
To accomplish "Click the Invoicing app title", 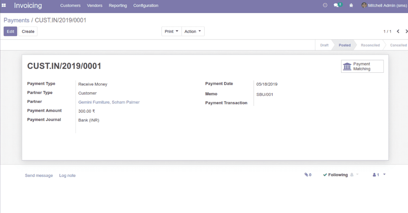I will pos(28,6).
